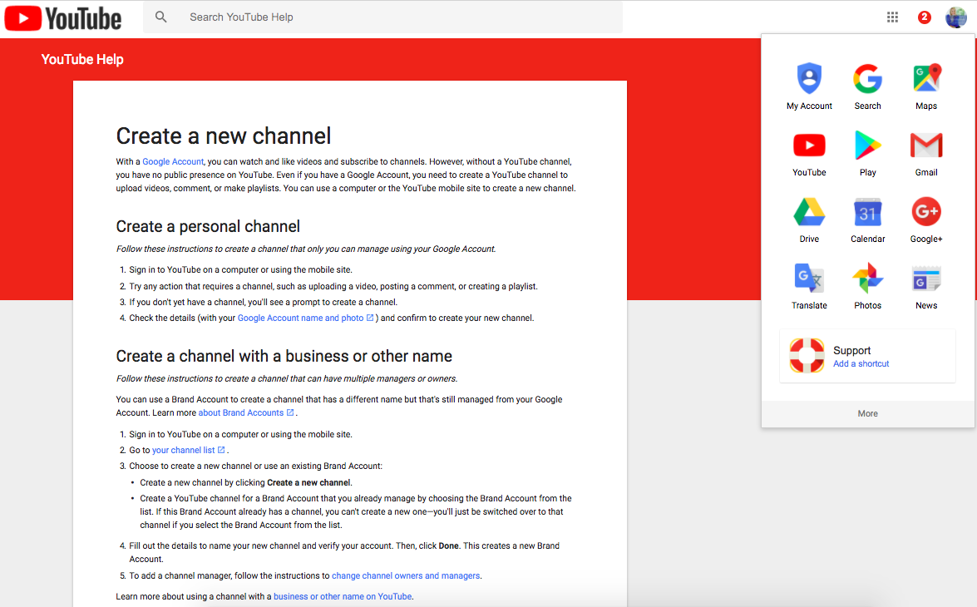Image resolution: width=977 pixels, height=607 pixels.
Task: Click the YouTube logo
Action: pyautogui.click(x=63, y=18)
